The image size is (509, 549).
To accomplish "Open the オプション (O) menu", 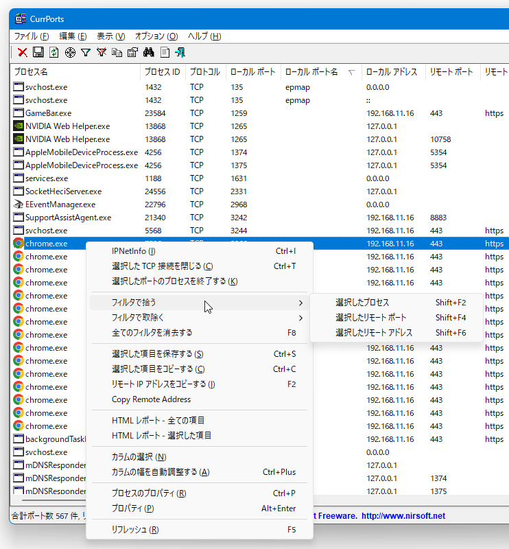I will point(156,36).
